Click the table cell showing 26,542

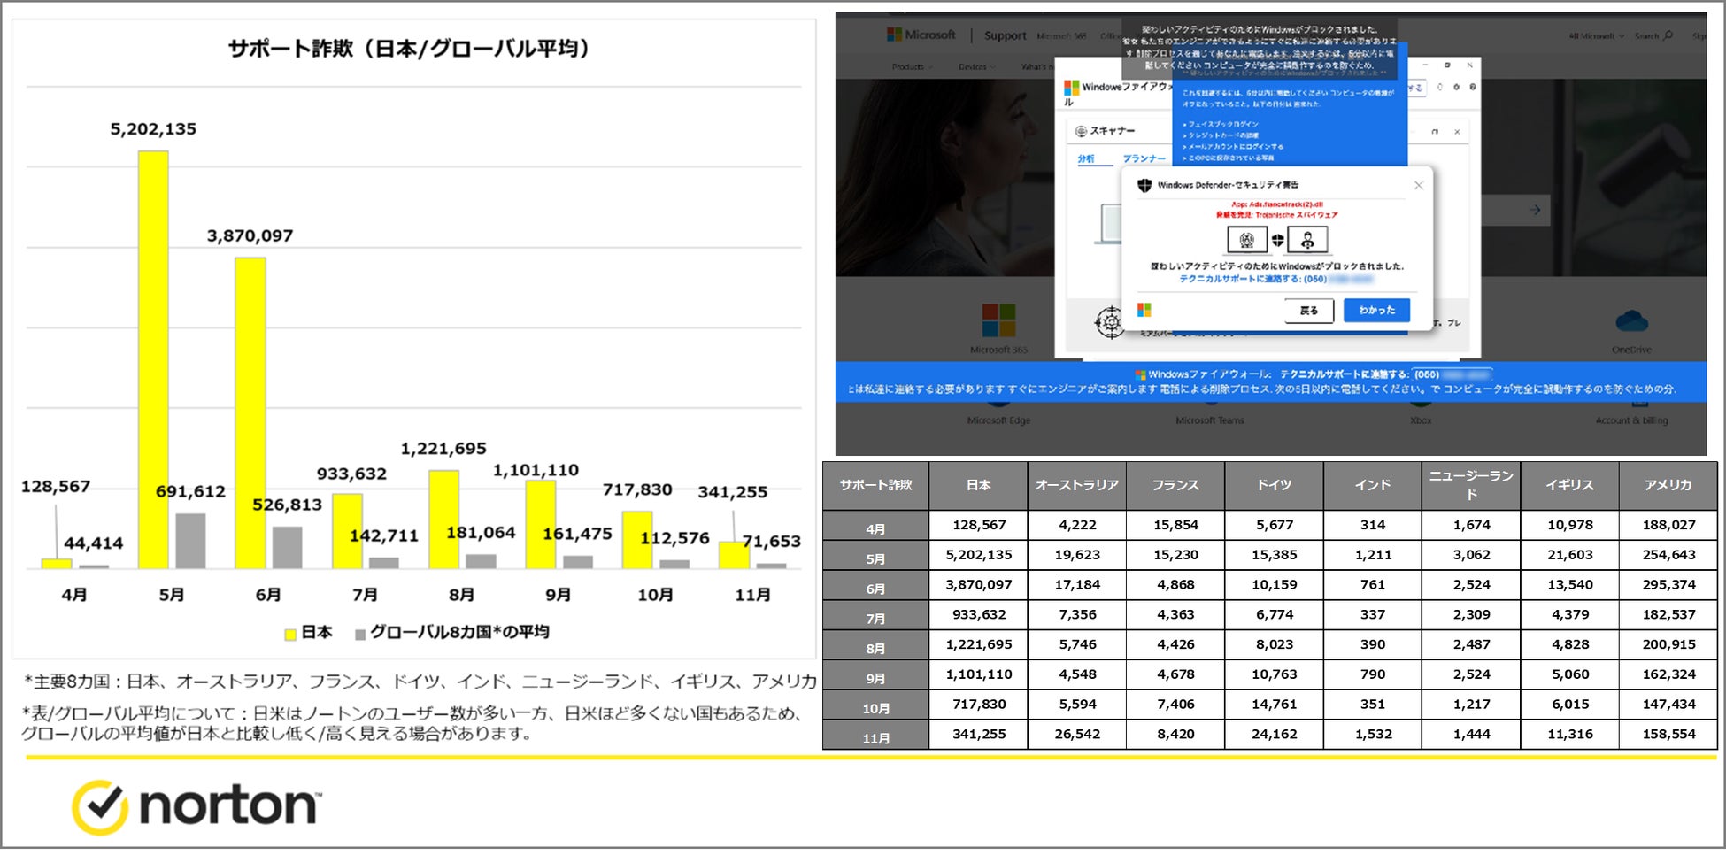[1077, 734]
